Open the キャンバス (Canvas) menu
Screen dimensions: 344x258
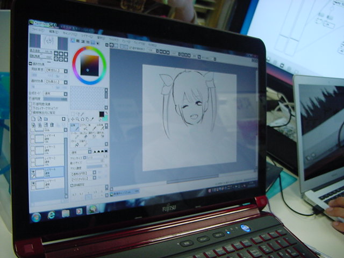[69, 34]
